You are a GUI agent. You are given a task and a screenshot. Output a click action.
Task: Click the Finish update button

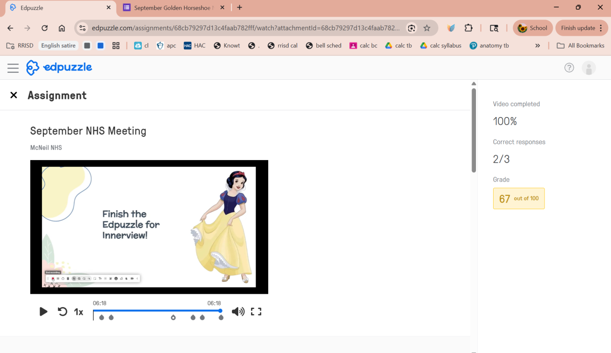[582, 28]
